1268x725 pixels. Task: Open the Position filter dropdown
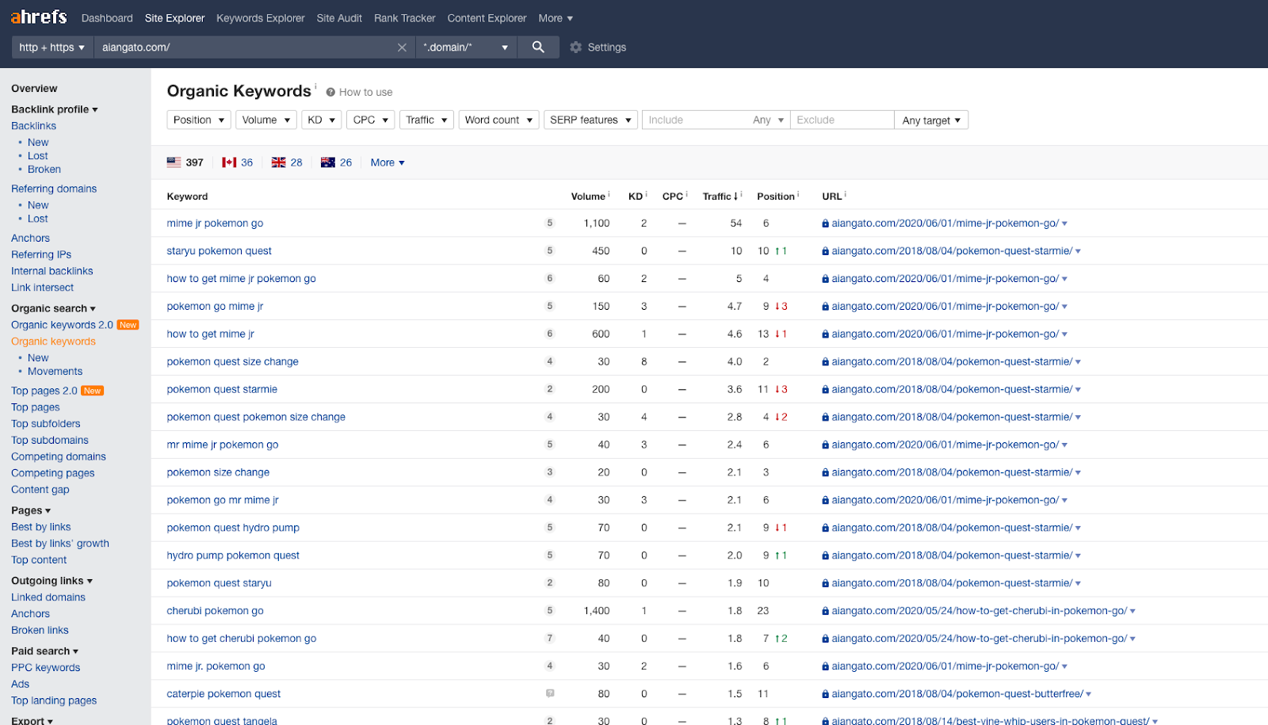click(x=199, y=120)
